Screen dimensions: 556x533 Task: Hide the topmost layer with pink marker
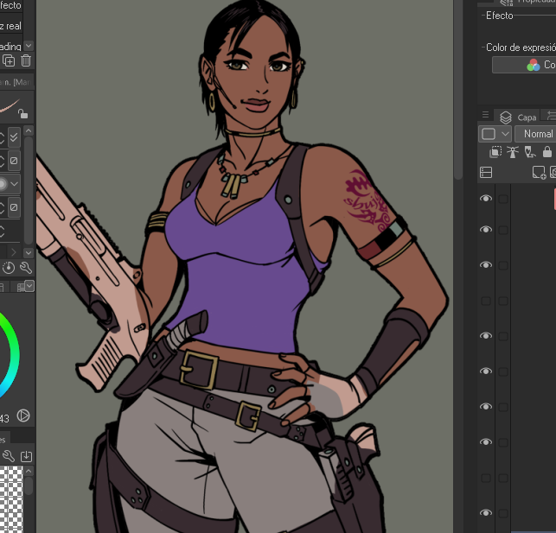click(486, 199)
